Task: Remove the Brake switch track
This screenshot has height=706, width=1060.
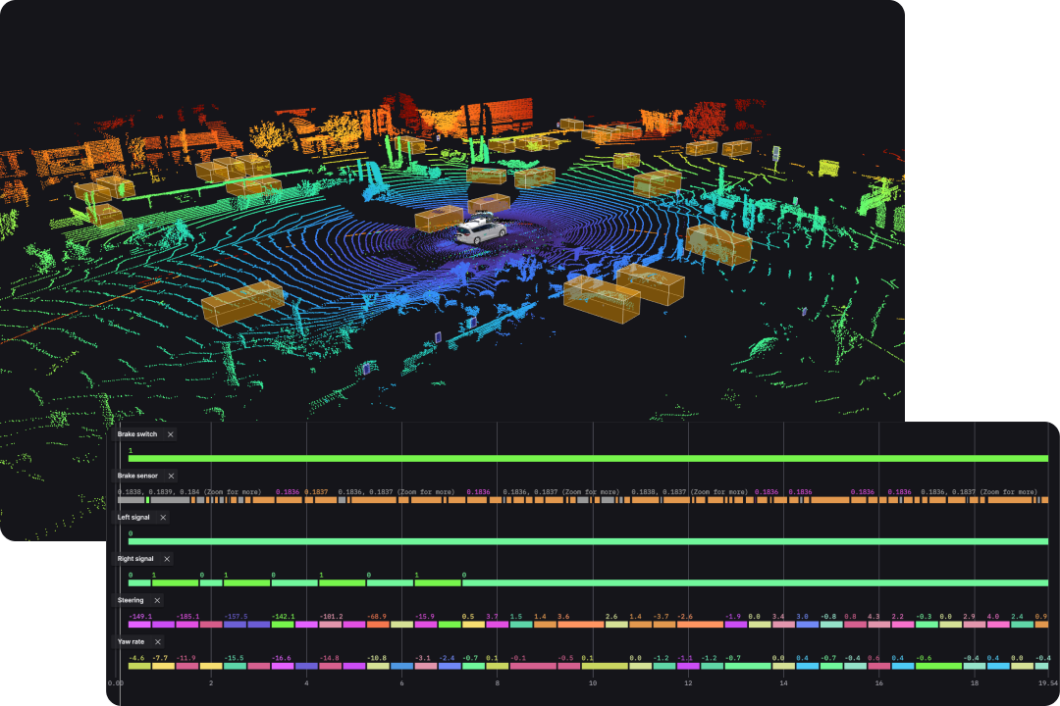Action: (171, 434)
